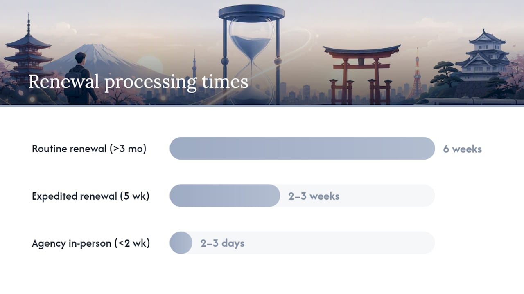Click the full-length routine renewal bar

point(302,148)
